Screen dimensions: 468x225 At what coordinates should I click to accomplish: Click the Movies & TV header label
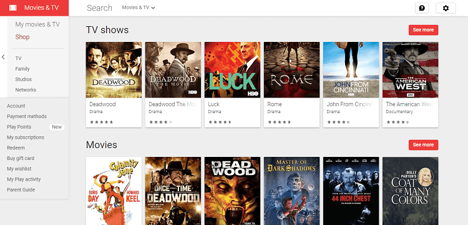pos(41,7)
